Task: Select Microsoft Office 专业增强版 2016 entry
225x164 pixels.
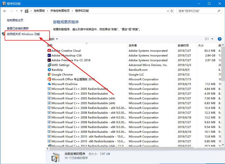Action: [x=73, y=79]
